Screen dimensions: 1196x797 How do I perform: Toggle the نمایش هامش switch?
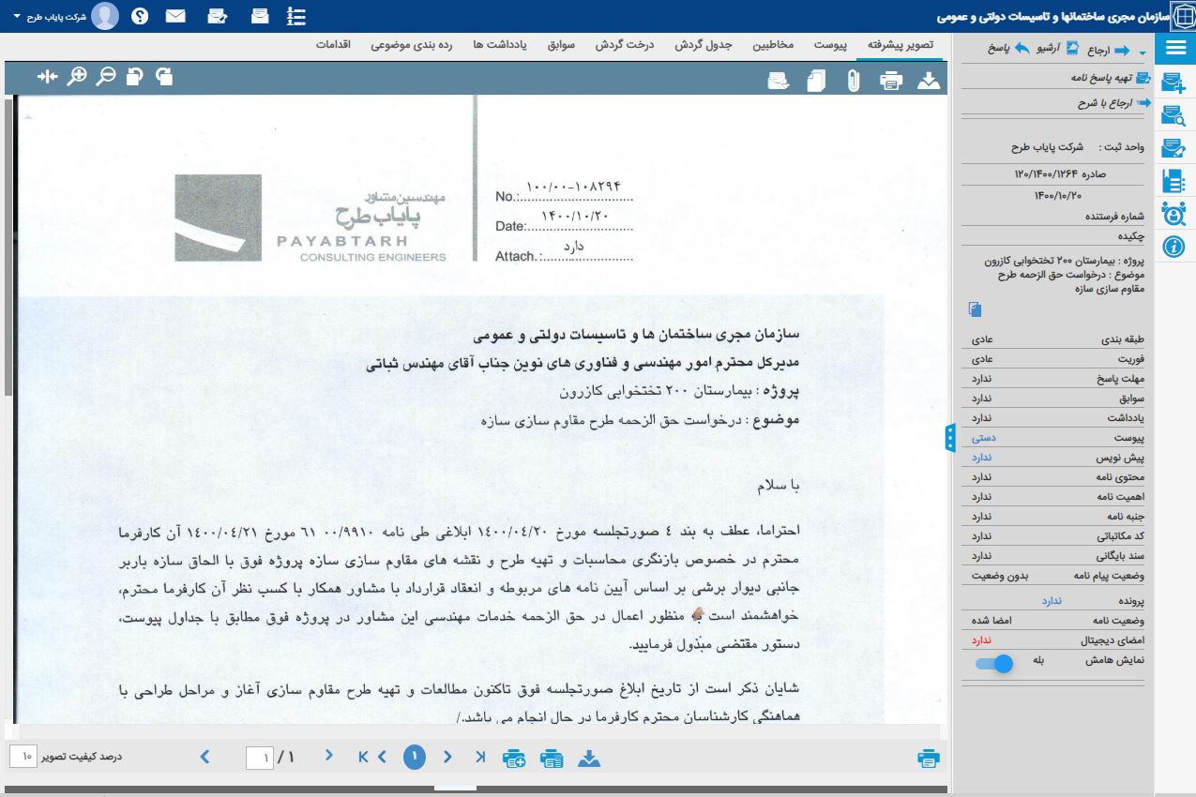click(994, 663)
